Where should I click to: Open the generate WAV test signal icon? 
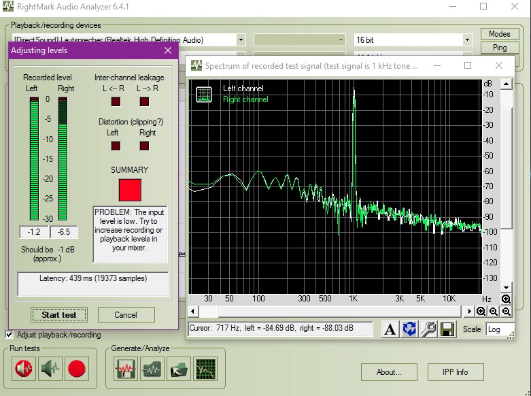pos(125,369)
